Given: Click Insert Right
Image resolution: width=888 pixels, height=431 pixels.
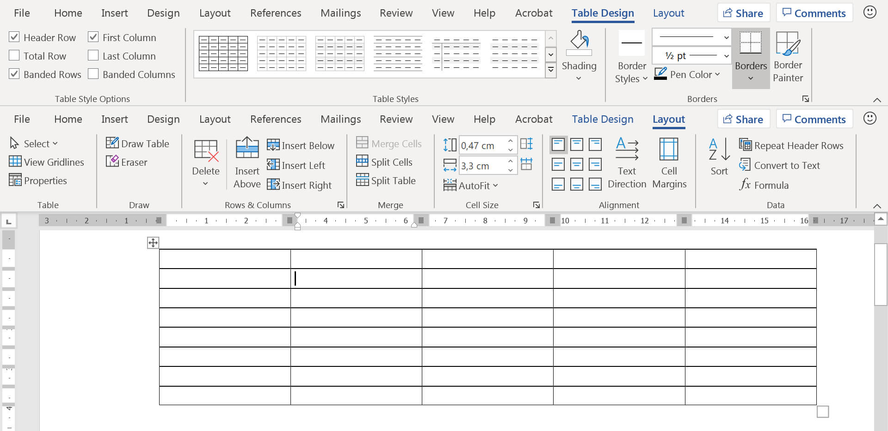Looking at the screenshot, I should point(299,185).
